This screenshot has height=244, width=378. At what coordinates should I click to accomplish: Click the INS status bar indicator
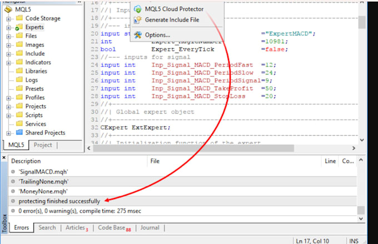(354, 241)
